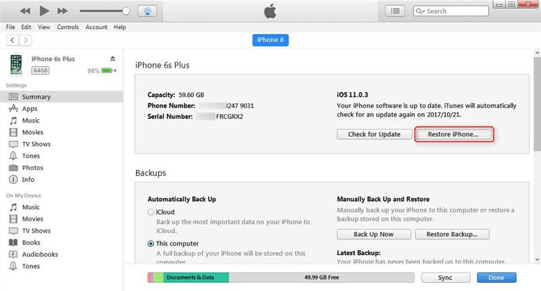541x291 pixels.
Task: Select This computer backup option
Action: 151,243
